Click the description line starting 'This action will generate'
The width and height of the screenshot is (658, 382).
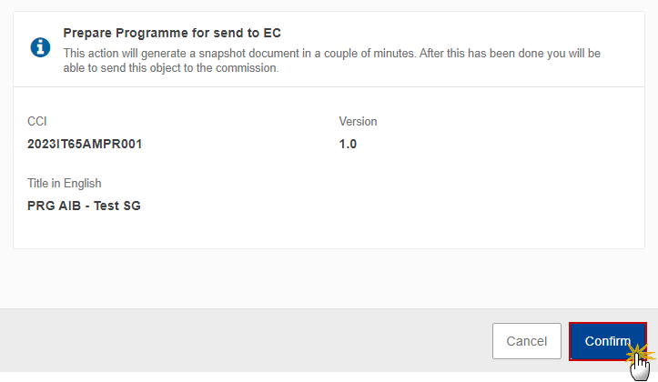[332, 54]
